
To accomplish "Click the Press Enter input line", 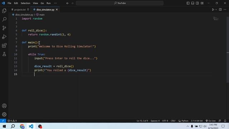I will 66,58.
